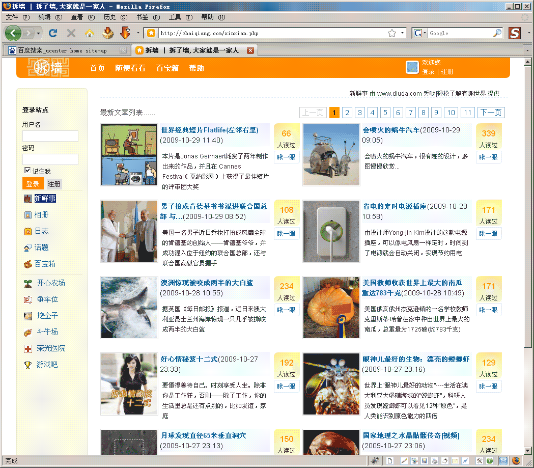Go to page 2 of articles
This screenshot has width=534, height=468.
point(347,113)
